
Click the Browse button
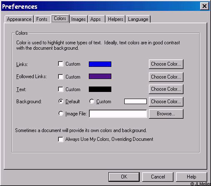tap(166, 114)
